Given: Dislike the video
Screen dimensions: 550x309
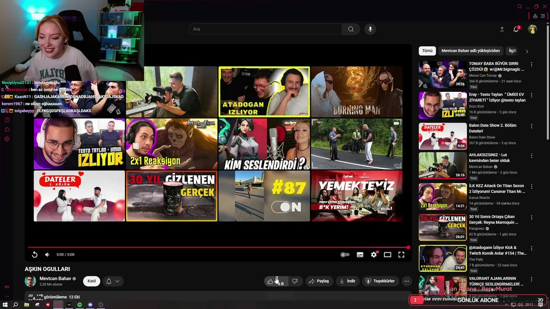Looking at the screenshot, I should [295, 281].
